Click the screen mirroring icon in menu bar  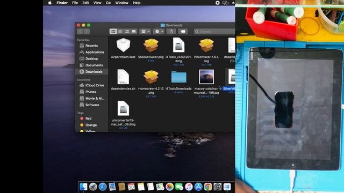point(225,3)
